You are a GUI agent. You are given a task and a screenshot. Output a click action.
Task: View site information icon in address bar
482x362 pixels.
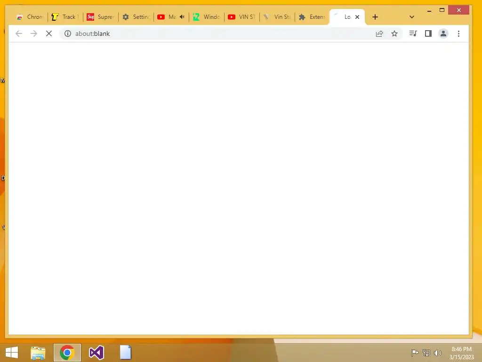68,33
